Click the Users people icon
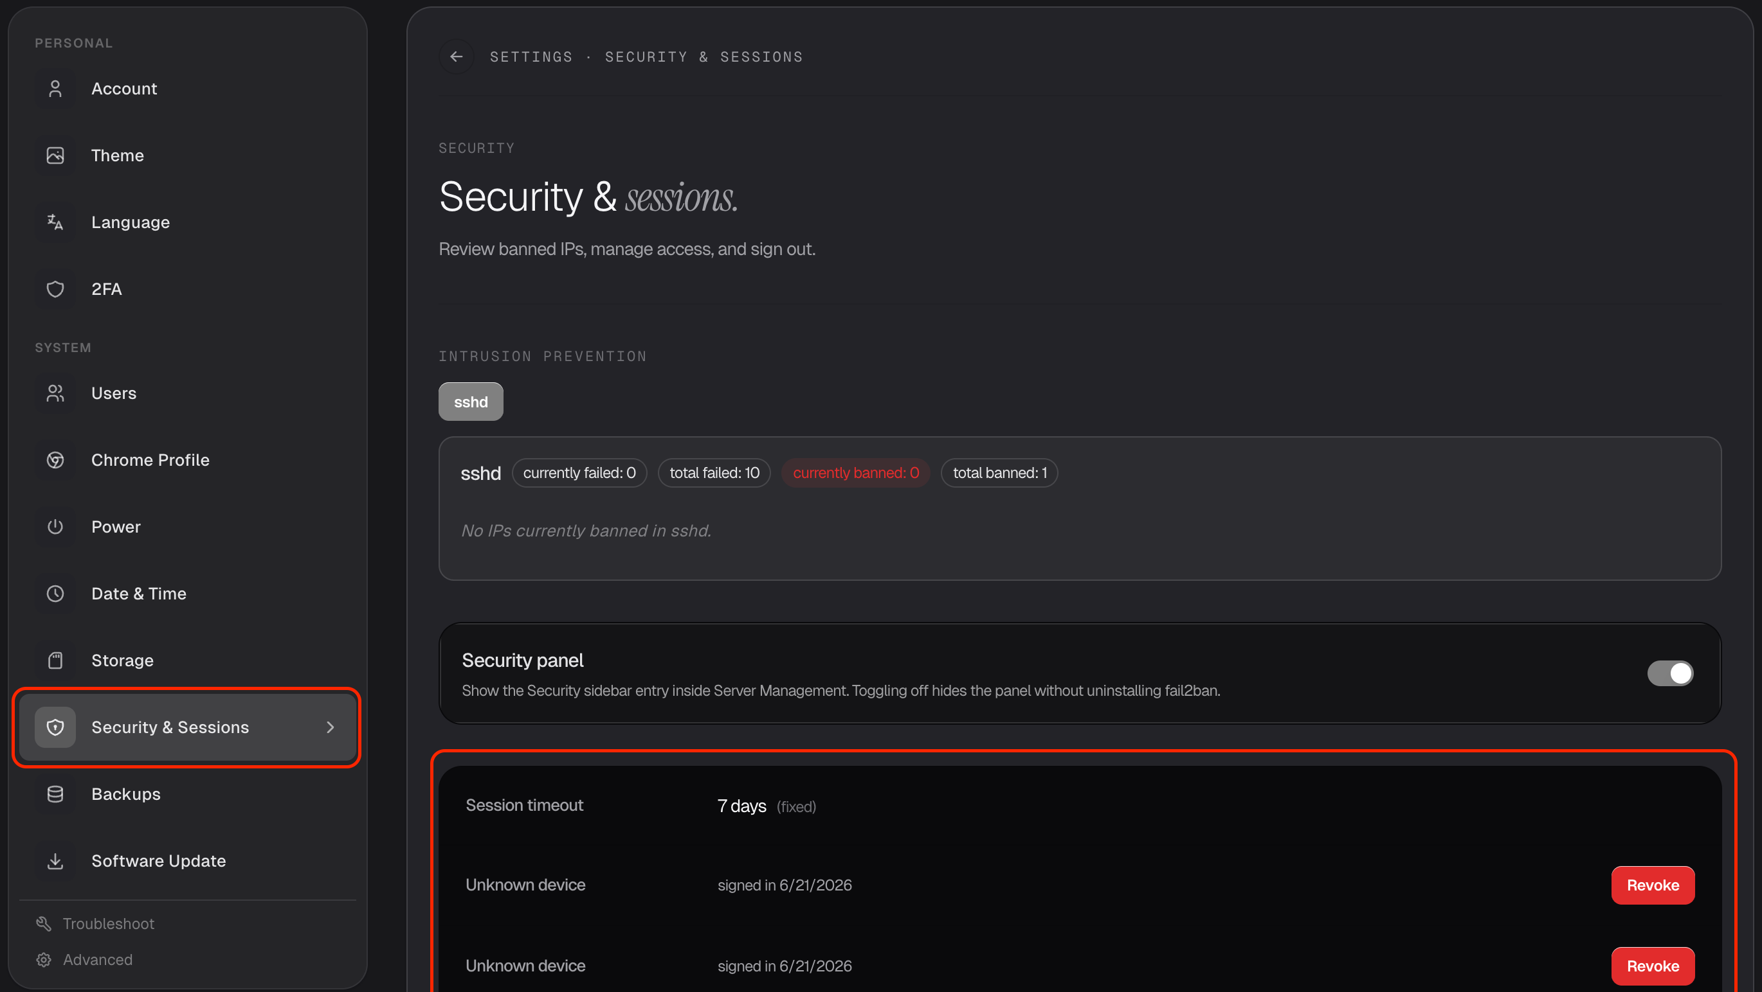The image size is (1762, 992). pyautogui.click(x=55, y=393)
